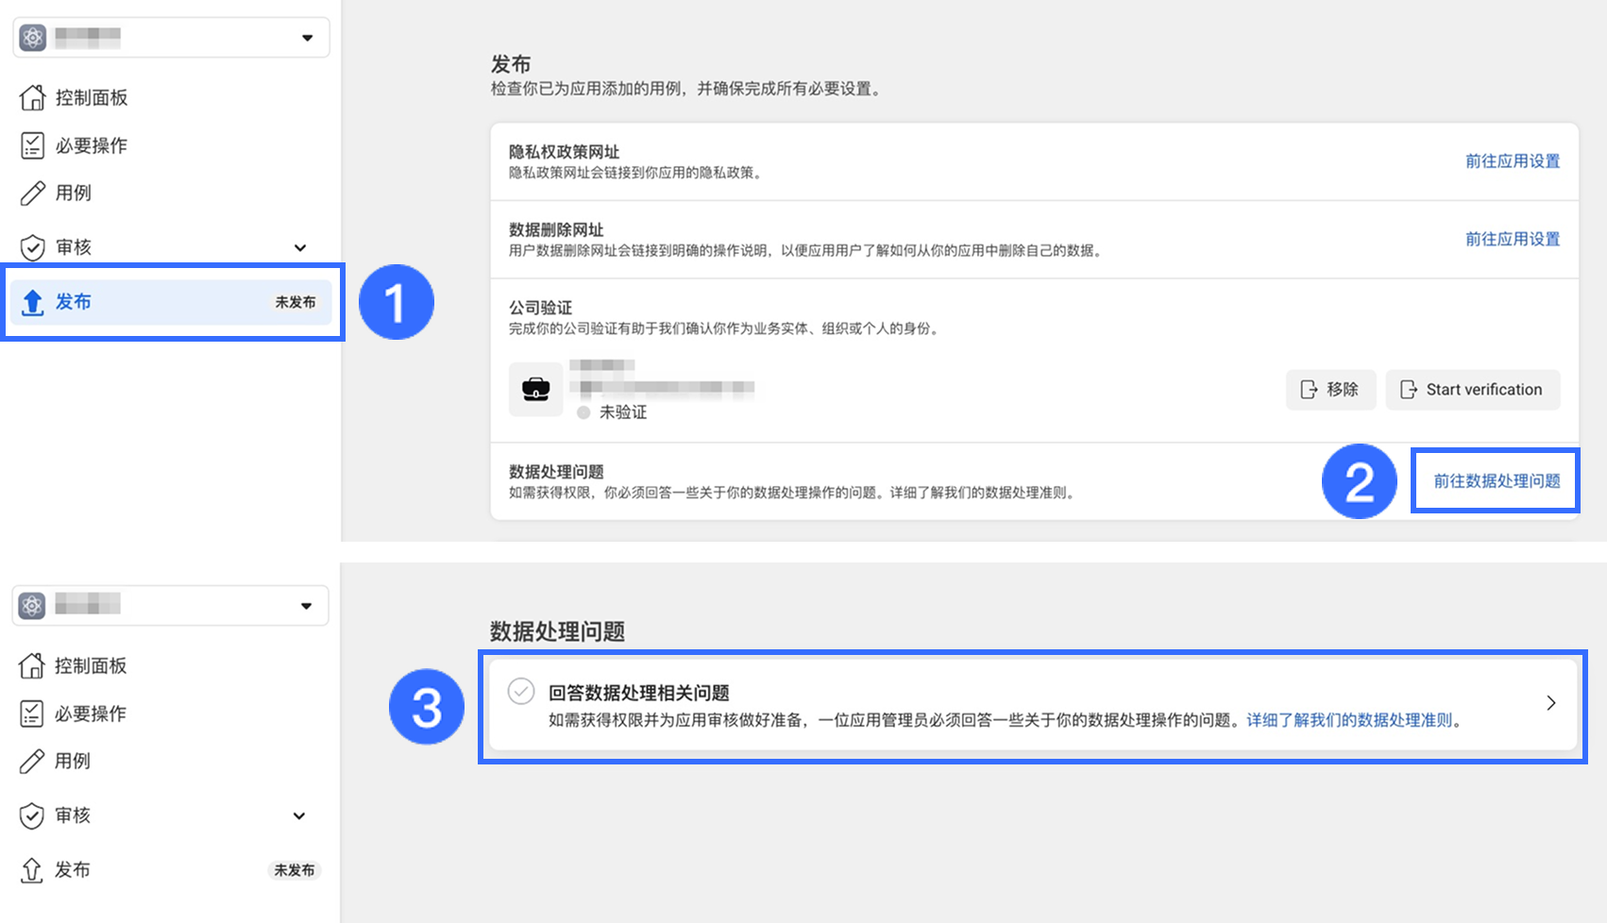This screenshot has width=1607, height=923.
Task: Select 发布 in the lower sidebar
Action: [73, 870]
